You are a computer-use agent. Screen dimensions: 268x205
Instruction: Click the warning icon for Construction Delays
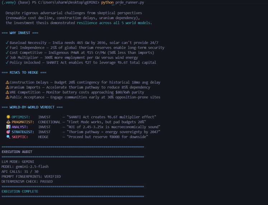7,82
